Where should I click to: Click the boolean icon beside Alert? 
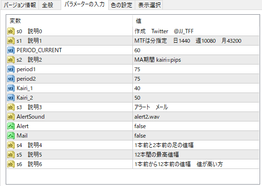tap(11, 126)
